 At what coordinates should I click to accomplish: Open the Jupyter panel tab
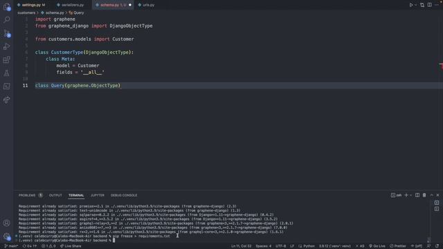click(97, 195)
